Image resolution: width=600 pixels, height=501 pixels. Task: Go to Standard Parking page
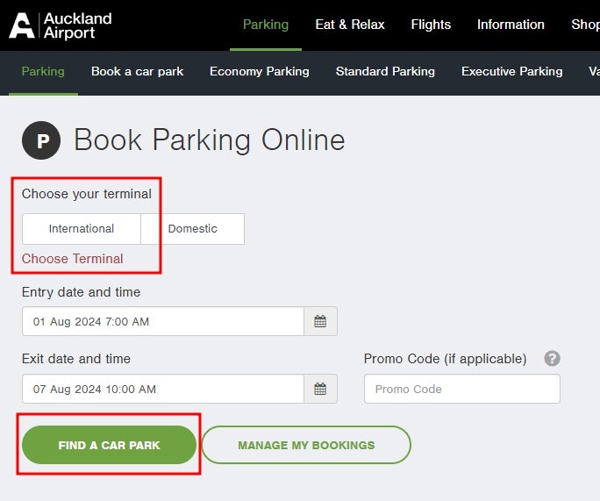pyautogui.click(x=385, y=71)
